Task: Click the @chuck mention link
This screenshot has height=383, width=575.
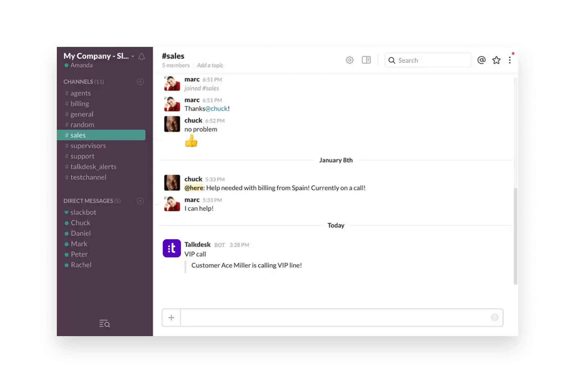Action: (216, 109)
